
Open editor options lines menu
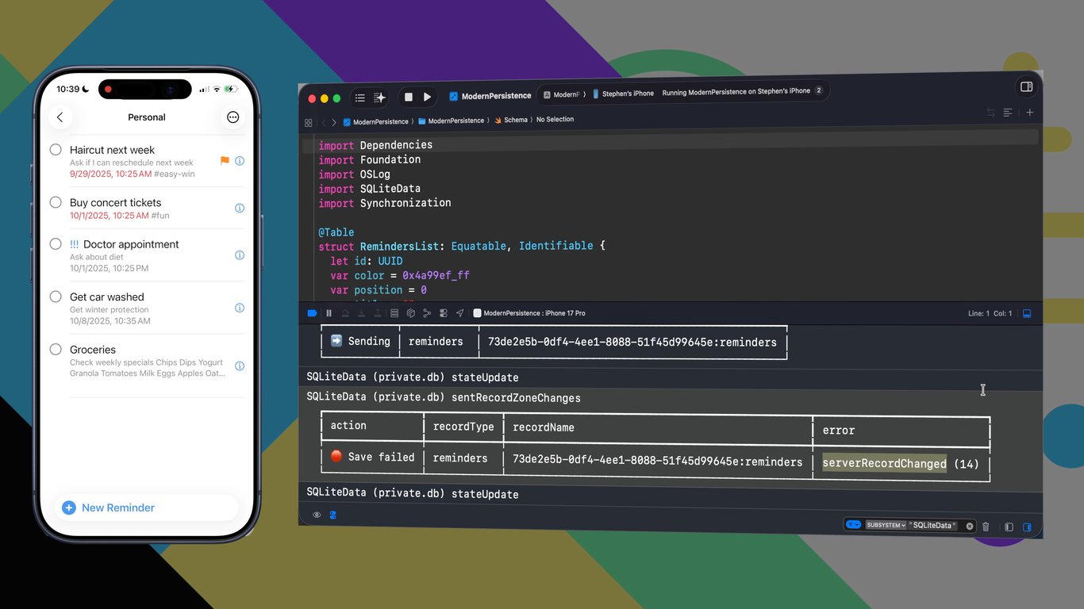pos(1008,113)
